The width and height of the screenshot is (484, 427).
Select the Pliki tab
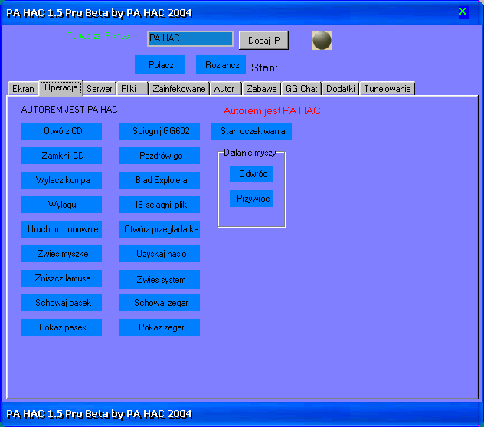(x=129, y=89)
